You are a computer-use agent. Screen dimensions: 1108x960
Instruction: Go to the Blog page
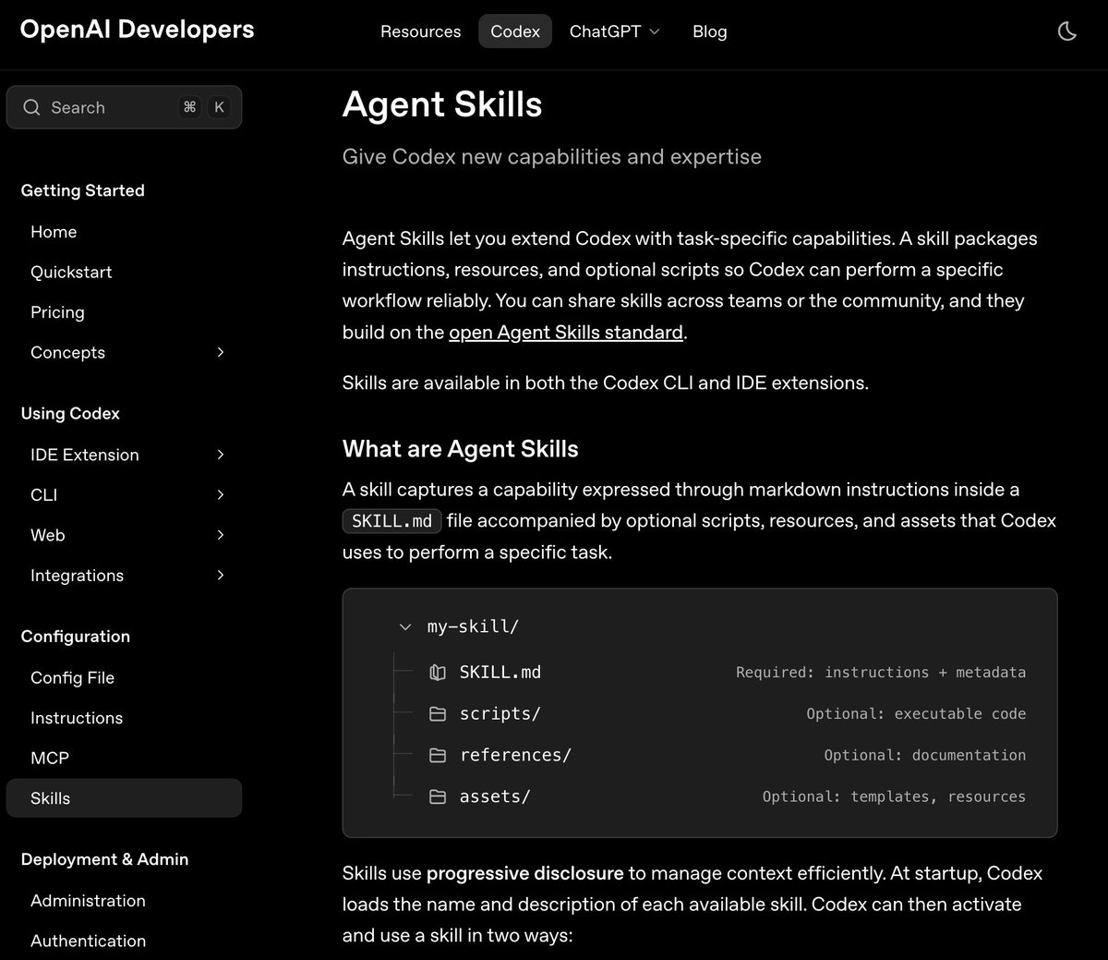(709, 31)
